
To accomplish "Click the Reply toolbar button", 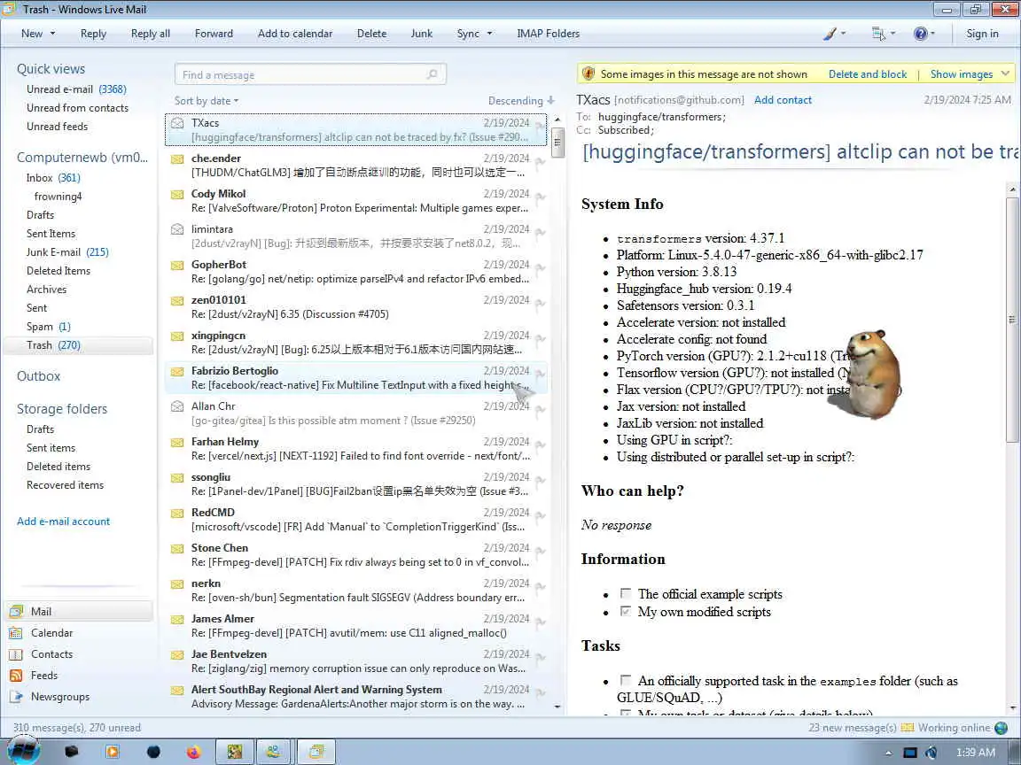I will tap(93, 33).
